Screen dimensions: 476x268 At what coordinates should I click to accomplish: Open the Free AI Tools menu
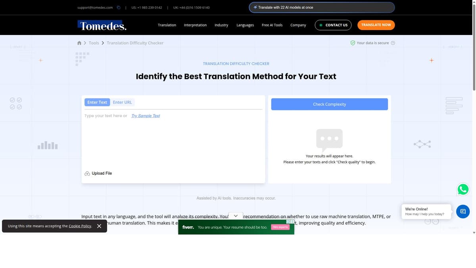tap(272, 25)
